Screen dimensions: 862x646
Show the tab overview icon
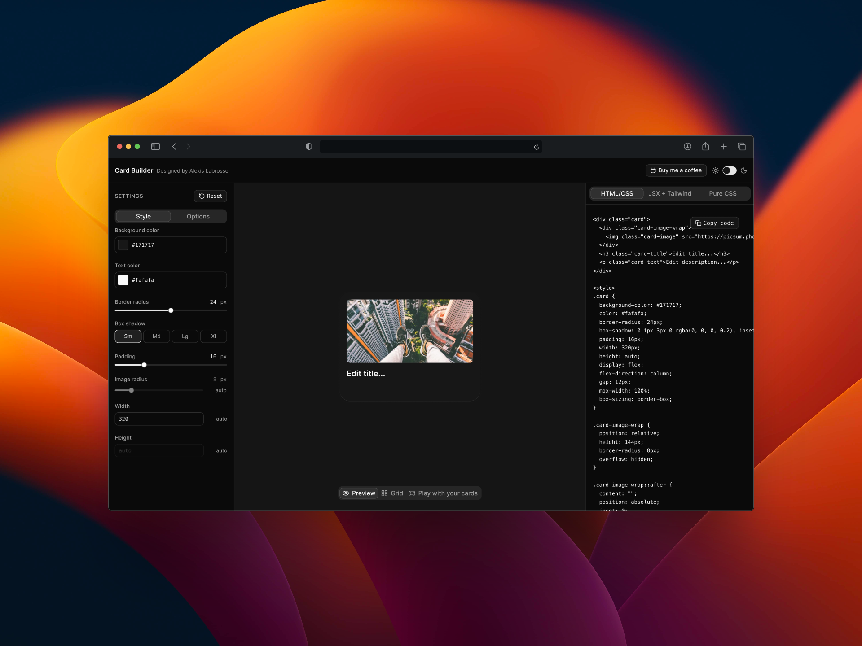tap(742, 147)
